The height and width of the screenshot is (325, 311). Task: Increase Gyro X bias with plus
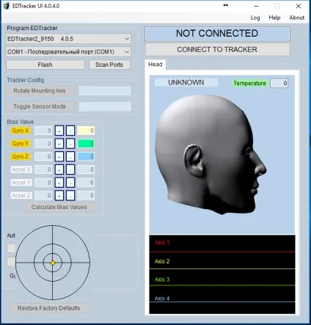coord(59,131)
